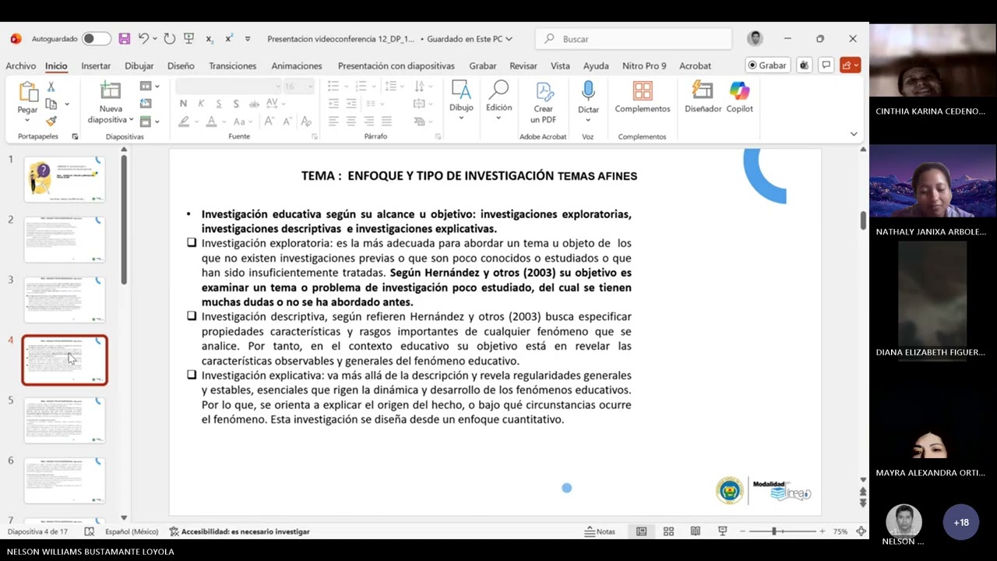
Task: Launch the Diseñador design ideas
Action: click(x=703, y=98)
